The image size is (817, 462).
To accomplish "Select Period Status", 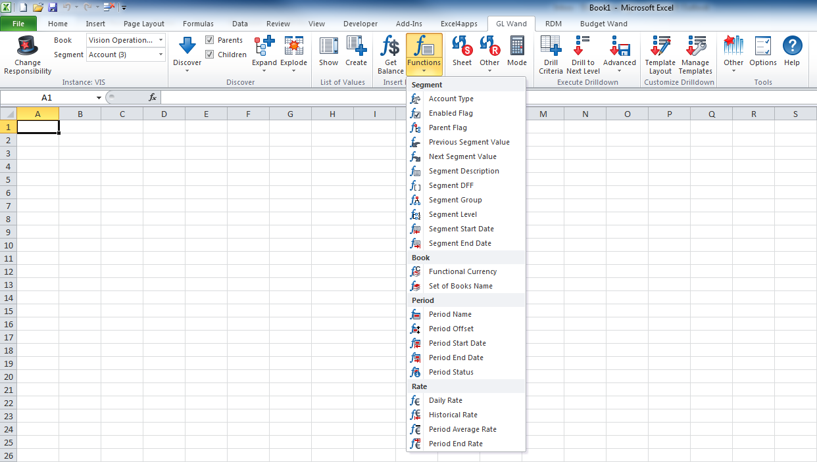I will click(x=466, y=372).
